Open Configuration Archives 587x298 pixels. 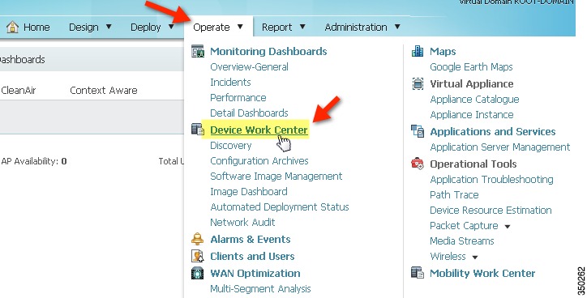click(x=259, y=161)
